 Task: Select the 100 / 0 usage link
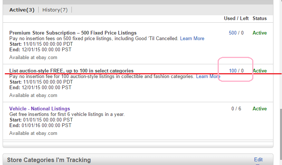coord(236,71)
